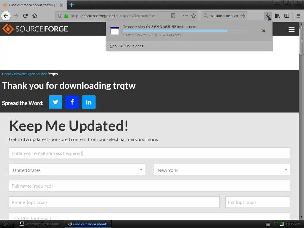Click the trqtw breadcrumb text
Image resolution: width=304 pixels, height=228 pixels.
tap(54, 74)
